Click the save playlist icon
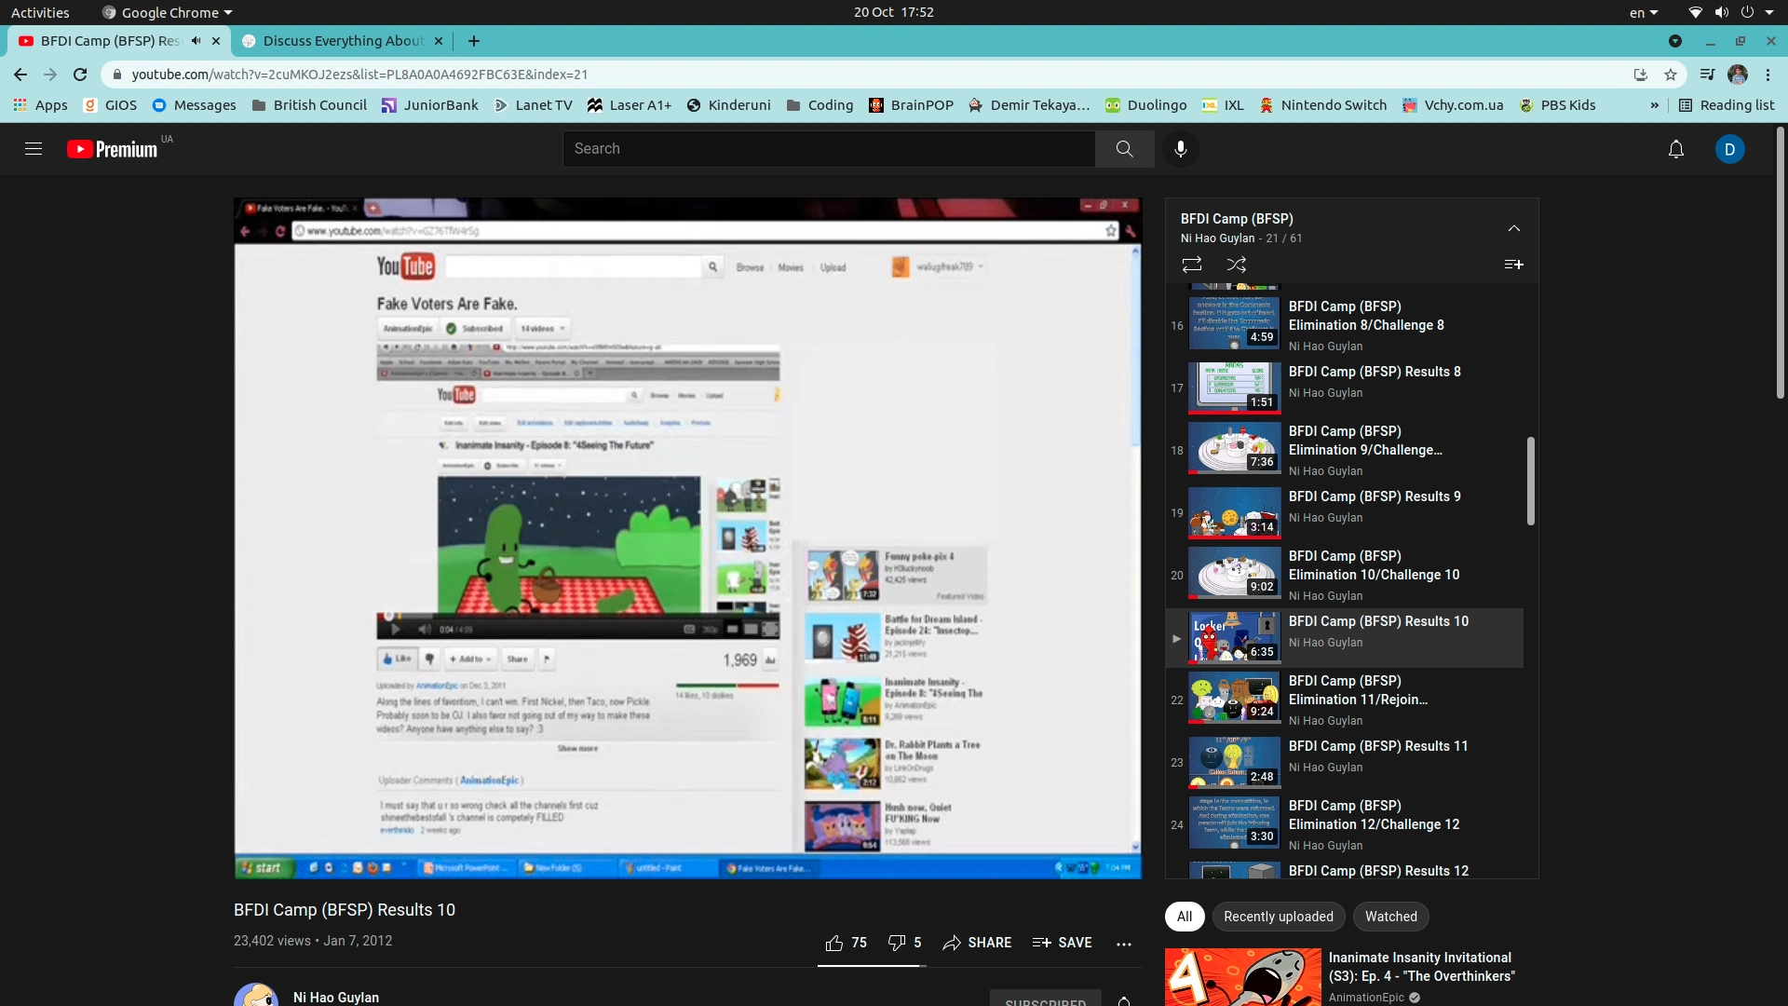 [1513, 265]
